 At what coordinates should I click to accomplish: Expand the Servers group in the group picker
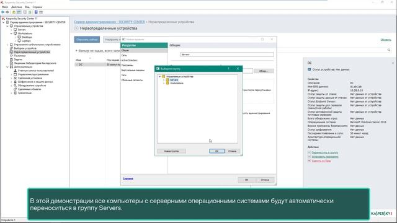(164, 80)
